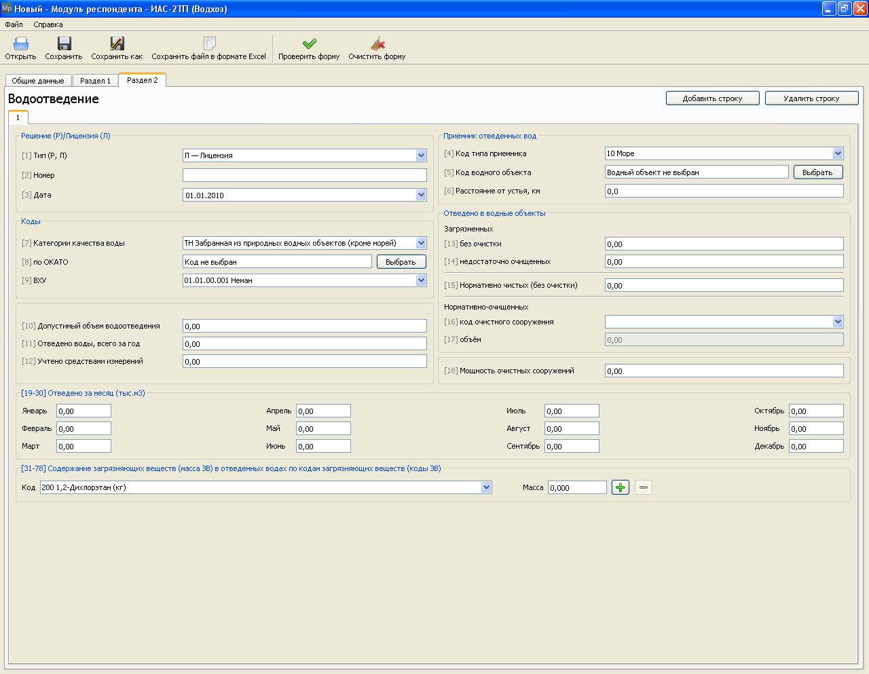Open the Файл menu

coord(14,24)
